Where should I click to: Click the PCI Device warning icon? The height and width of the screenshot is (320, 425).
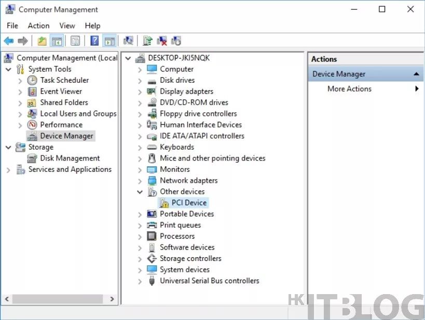[x=164, y=203]
